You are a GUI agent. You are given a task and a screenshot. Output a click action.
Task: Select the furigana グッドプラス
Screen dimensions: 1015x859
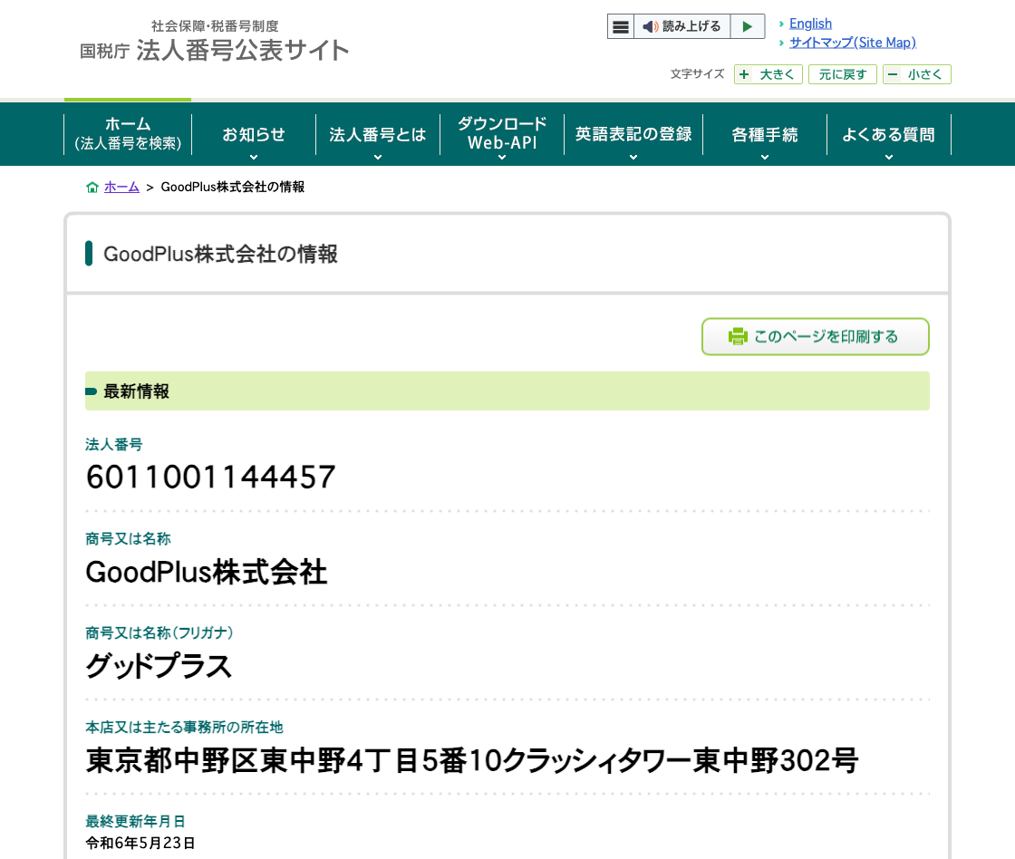click(x=159, y=666)
